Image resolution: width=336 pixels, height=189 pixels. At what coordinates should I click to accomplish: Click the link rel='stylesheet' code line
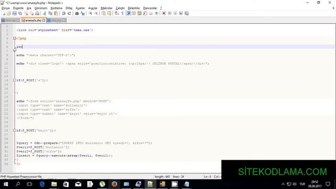[x=55, y=30]
